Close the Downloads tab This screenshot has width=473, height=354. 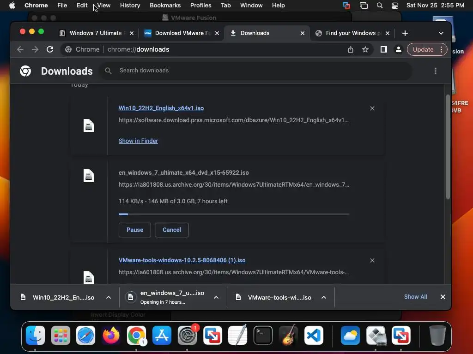(x=302, y=33)
